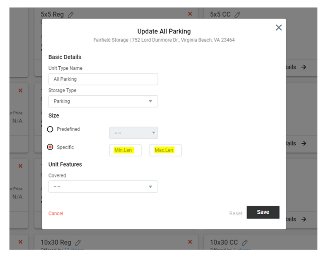The image size is (328, 258).
Task: Click the pencil icon beside 5x5 Reg
Action: (71, 15)
